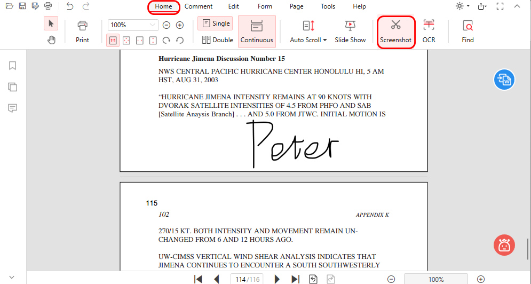Switch to the Tools tab
The image size is (531, 284).
[328, 6]
